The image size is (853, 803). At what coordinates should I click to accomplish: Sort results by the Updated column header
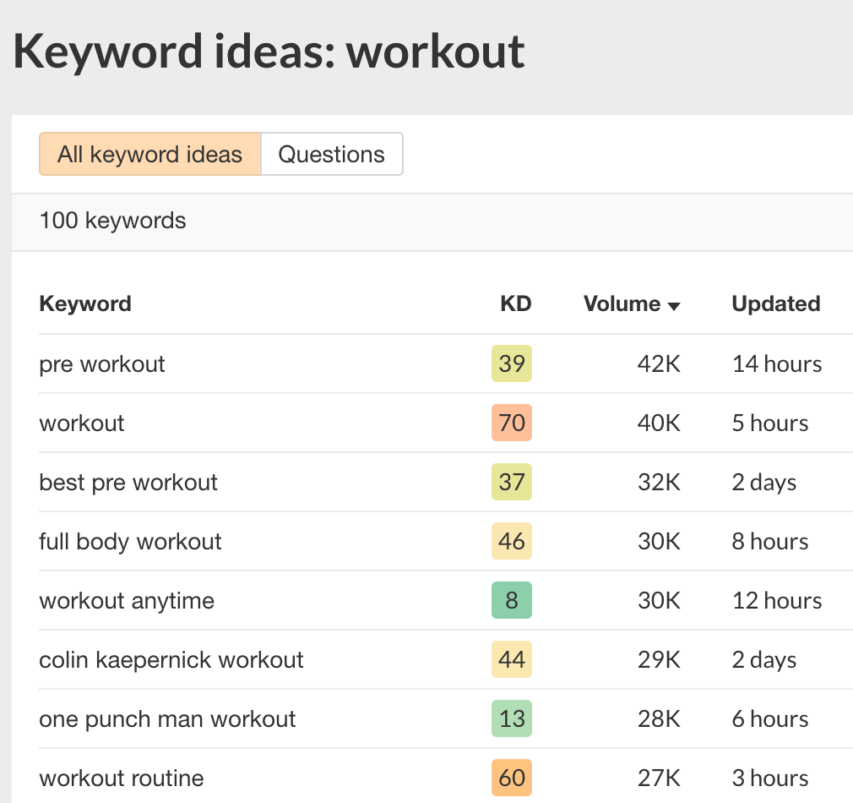pos(775,304)
